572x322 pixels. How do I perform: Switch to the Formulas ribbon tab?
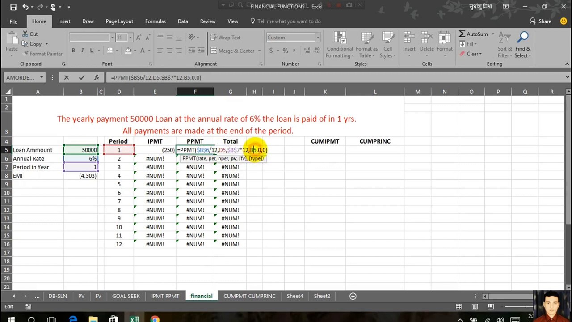[x=155, y=21]
